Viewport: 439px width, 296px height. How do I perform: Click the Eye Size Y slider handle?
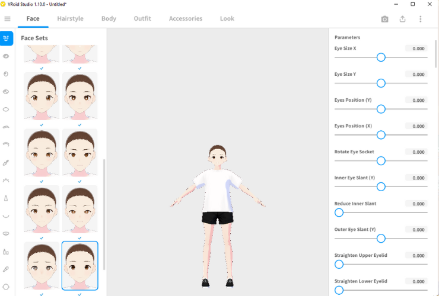(381, 83)
